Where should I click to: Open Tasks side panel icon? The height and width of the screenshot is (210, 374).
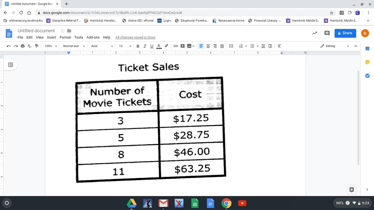click(x=367, y=76)
